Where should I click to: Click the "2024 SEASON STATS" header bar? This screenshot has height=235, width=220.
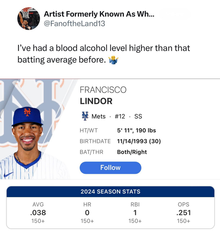point(110,191)
